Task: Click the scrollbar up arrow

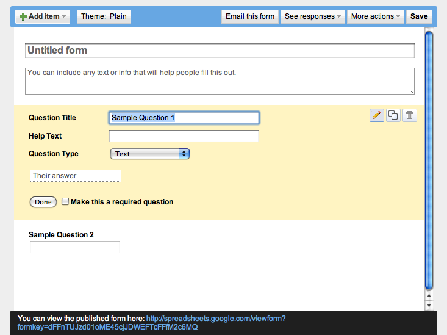Action: pyautogui.click(x=429, y=295)
